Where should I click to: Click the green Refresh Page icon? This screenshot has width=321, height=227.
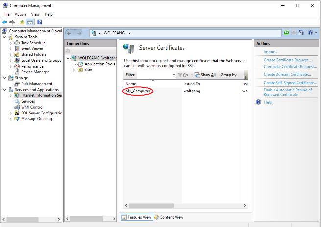[286, 33]
